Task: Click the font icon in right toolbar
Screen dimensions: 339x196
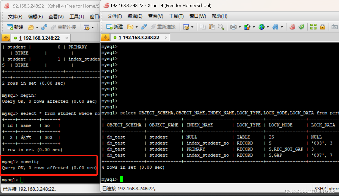Action: tap(275, 27)
